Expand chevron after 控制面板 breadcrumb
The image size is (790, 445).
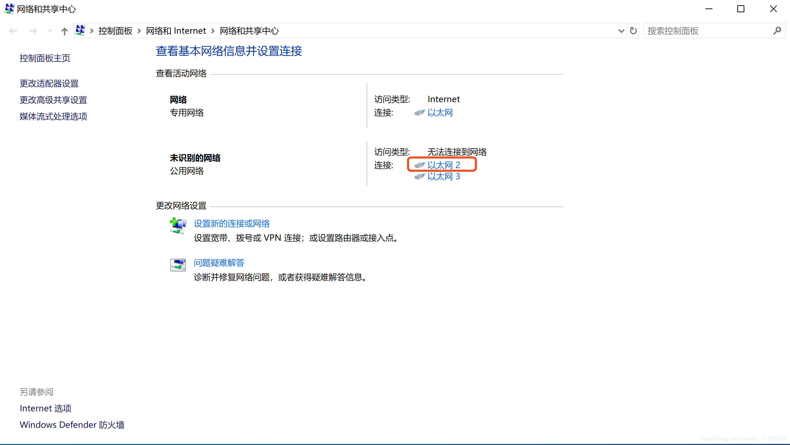(139, 31)
